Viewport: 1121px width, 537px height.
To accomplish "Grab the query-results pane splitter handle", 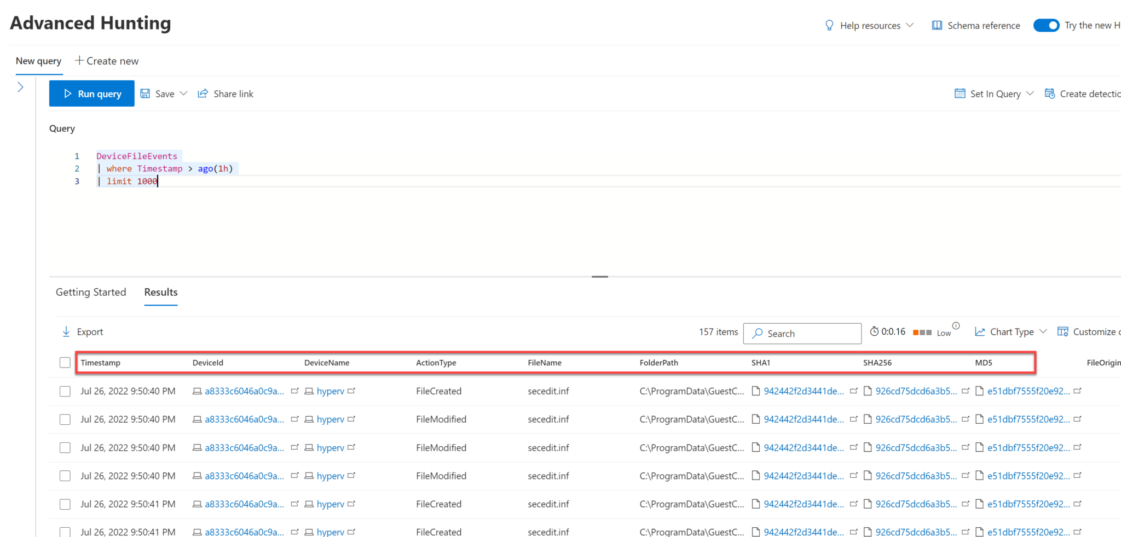I will coord(599,277).
